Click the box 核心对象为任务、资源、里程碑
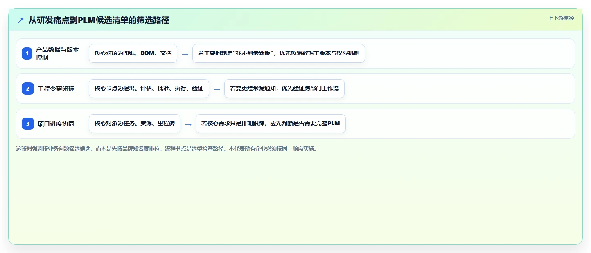 pyautogui.click(x=135, y=124)
